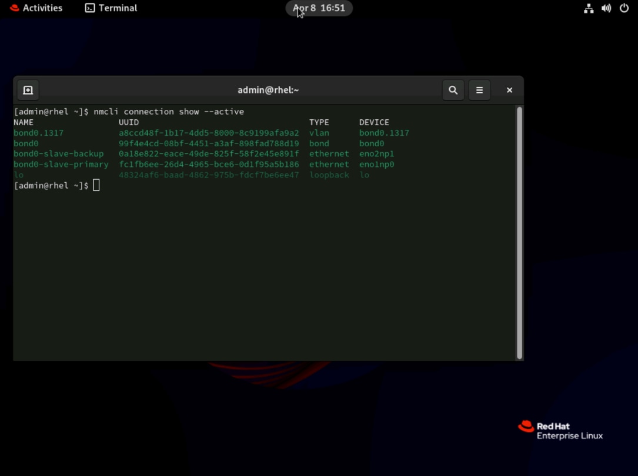Click the UUID column header
Screen dimensions: 638x476
pos(129,122)
